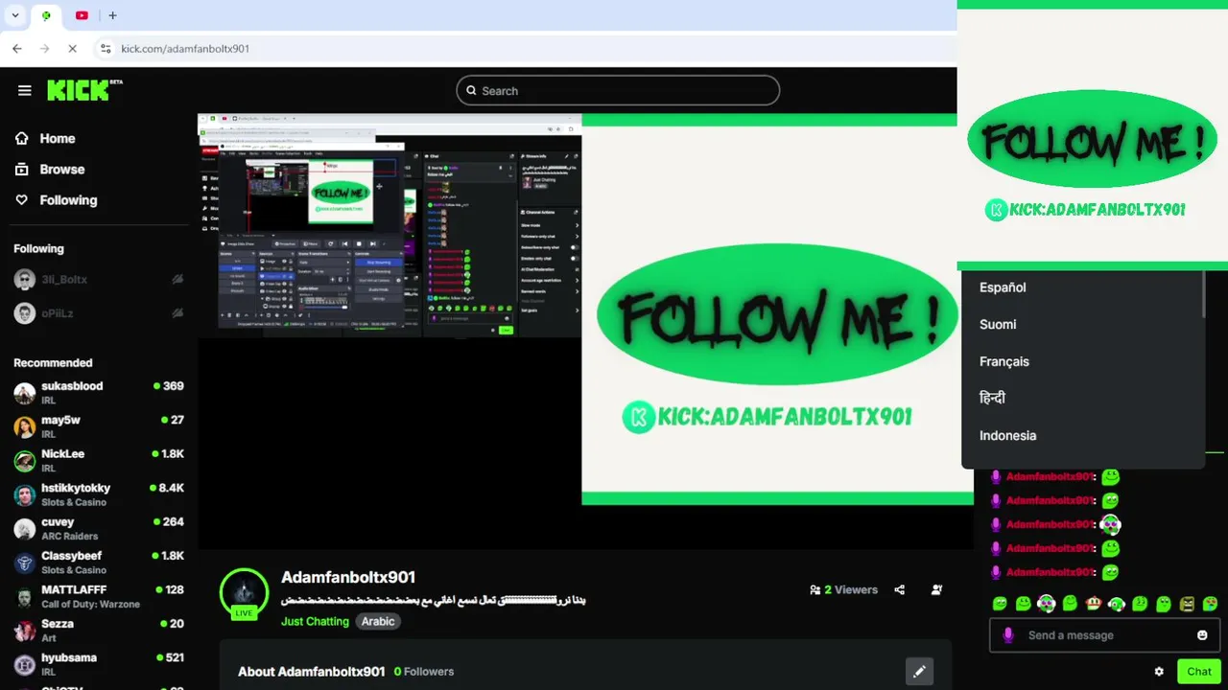
Task: Click the language list scrollbar
Action: coord(1203,295)
